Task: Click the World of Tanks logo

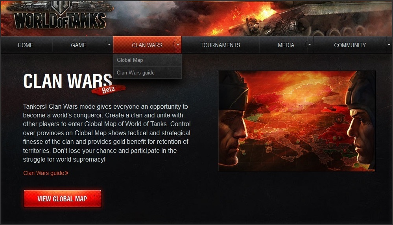Action: (x=60, y=16)
